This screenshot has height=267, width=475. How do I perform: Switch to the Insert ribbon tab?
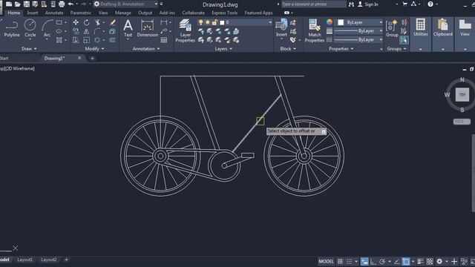coord(33,13)
